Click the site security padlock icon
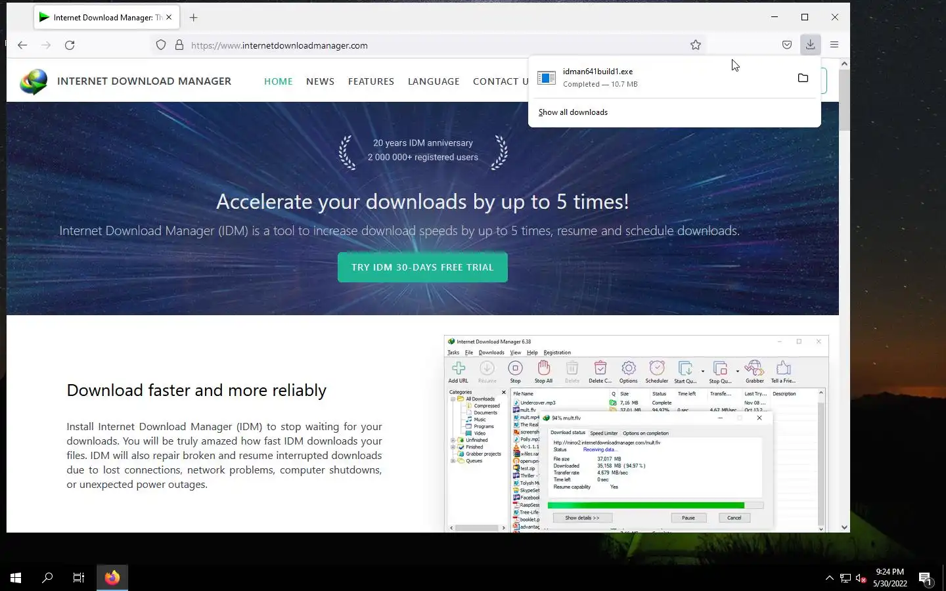This screenshot has width=946, height=591. pyautogui.click(x=179, y=45)
